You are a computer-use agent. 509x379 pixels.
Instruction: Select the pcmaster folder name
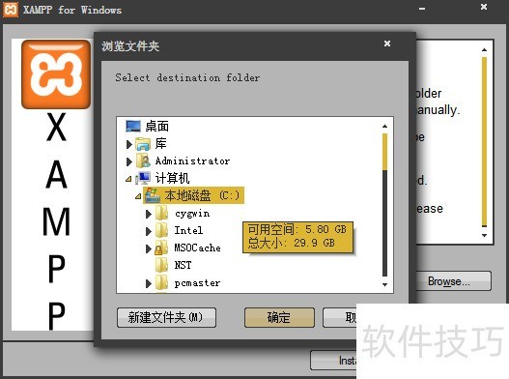197,283
